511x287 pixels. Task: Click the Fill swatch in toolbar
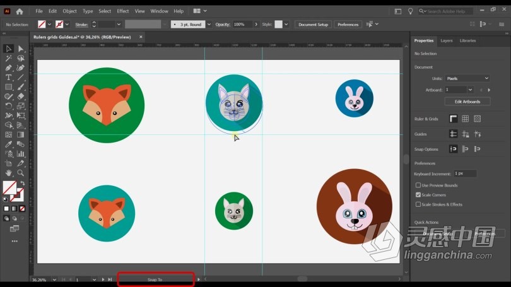[x=9, y=187]
